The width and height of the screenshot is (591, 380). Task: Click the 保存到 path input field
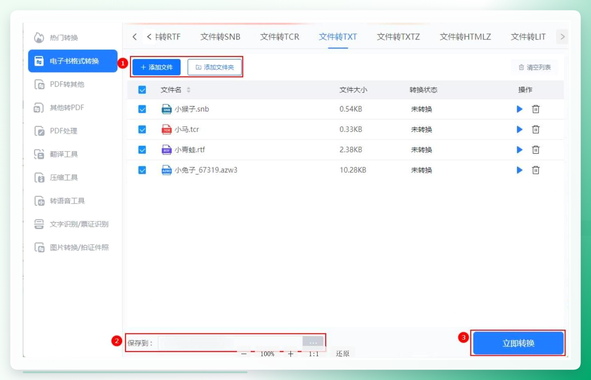point(231,343)
